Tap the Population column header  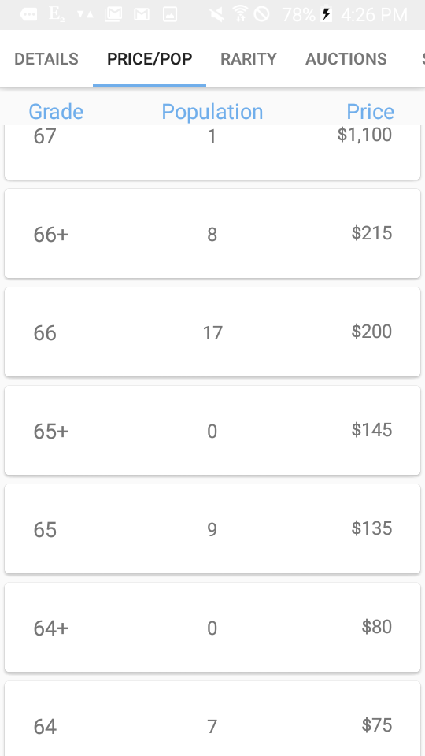pyautogui.click(x=212, y=112)
